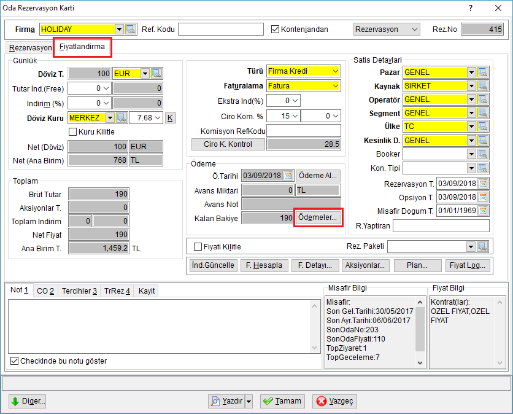Click the Misafir Bilgi scrollbar down arrow
The width and height of the screenshot is (513, 414).
point(420,362)
